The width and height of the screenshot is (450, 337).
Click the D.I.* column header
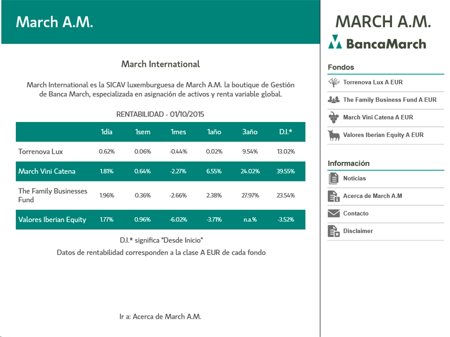pyautogui.click(x=285, y=132)
